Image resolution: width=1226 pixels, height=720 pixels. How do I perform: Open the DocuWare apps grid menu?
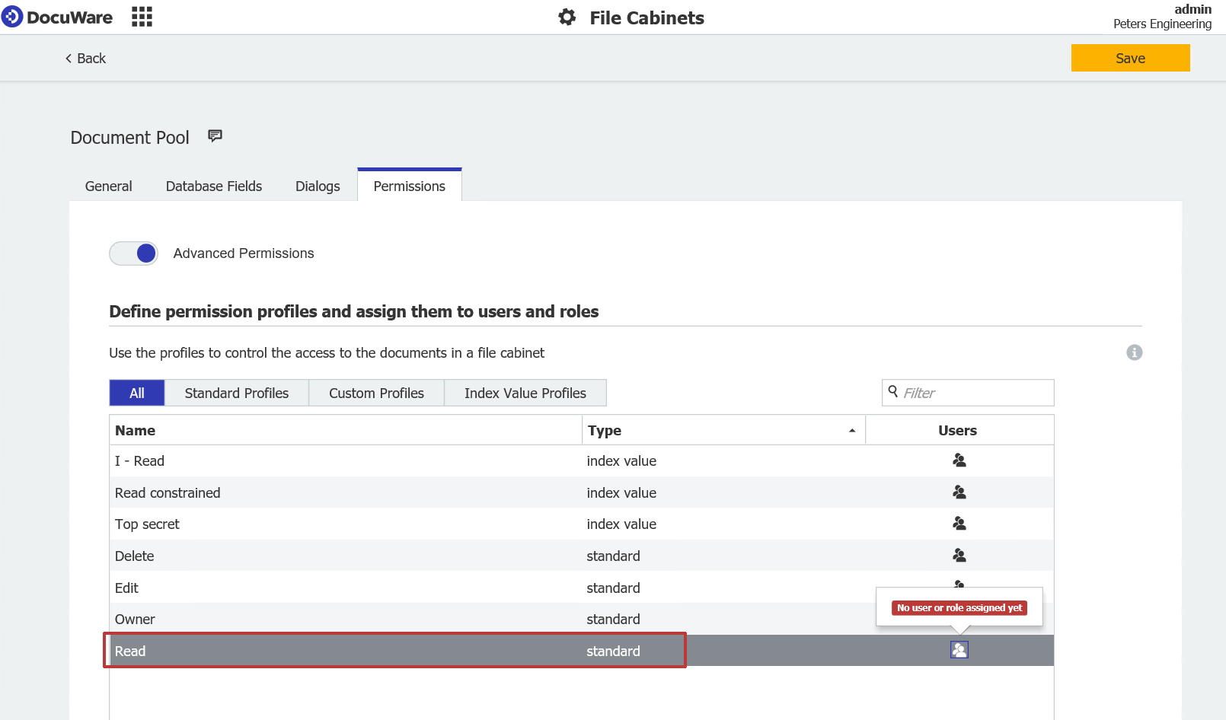pos(142,17)
